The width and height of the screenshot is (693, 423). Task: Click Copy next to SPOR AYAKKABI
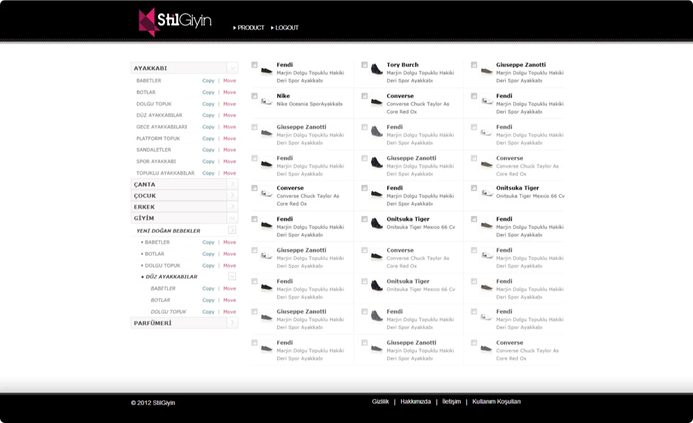(208, 161)
